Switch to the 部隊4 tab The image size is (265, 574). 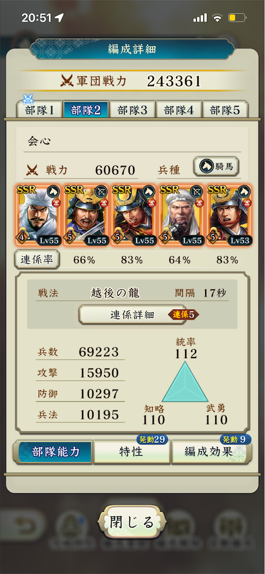point(178,110)
